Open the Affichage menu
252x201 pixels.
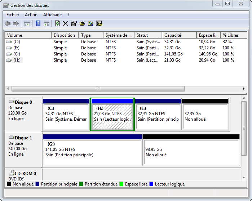coord(52,15)
